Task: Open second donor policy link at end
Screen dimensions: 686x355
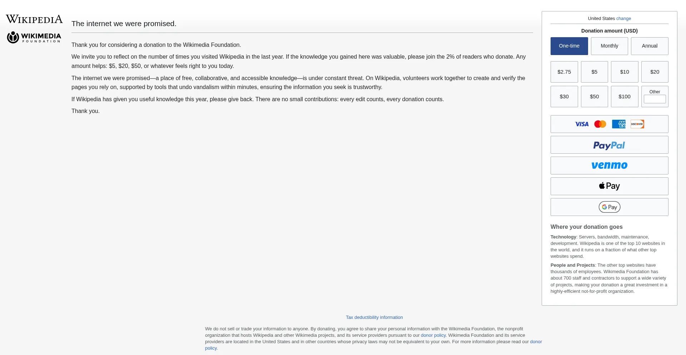Action: 536,342
